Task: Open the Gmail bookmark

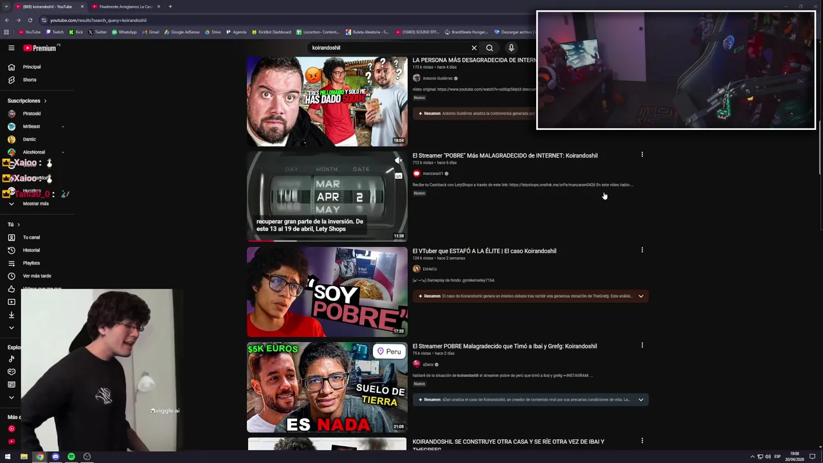Action: point(150,32)
